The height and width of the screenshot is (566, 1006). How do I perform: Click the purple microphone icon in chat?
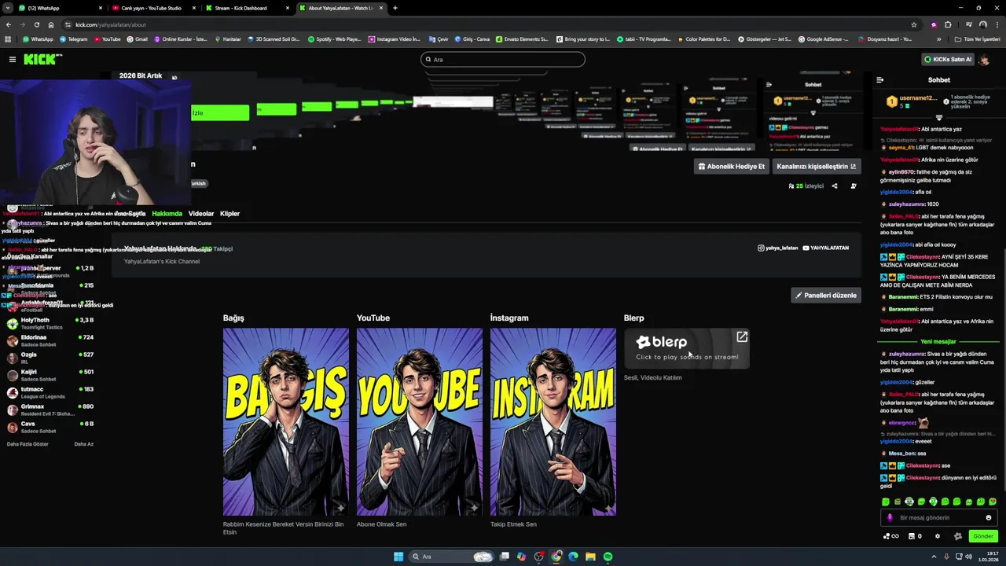(890, 517)
